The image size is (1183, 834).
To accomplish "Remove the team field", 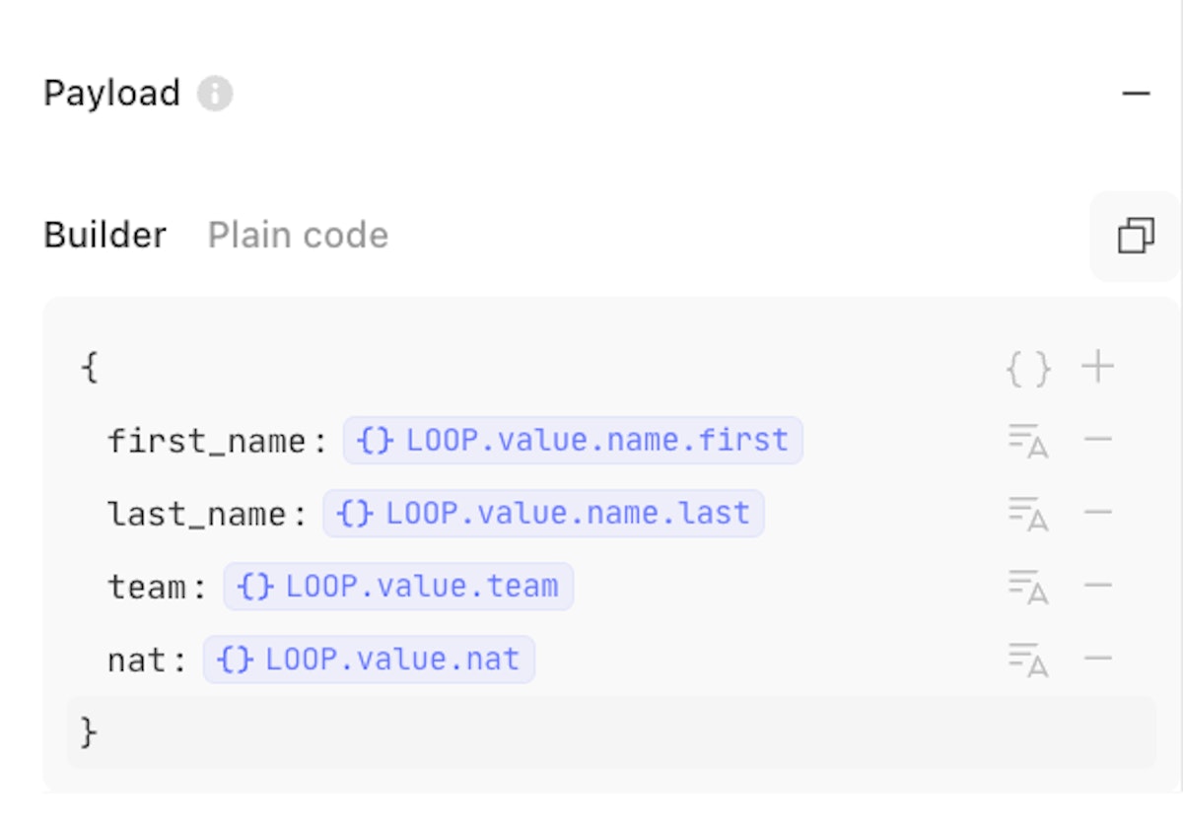I will click(x=1097, y=585).
